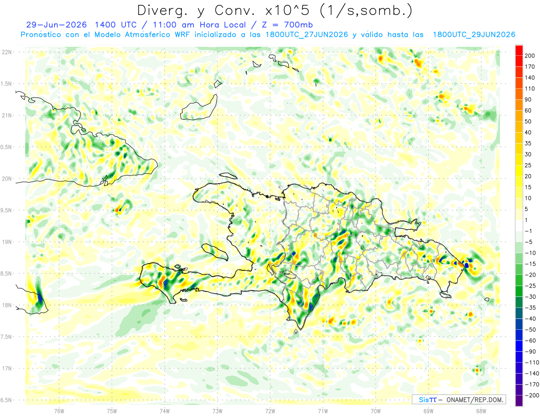Click the '73W' longitude axis label
This screenshot has width=540, height=417.
click(217, 411)
